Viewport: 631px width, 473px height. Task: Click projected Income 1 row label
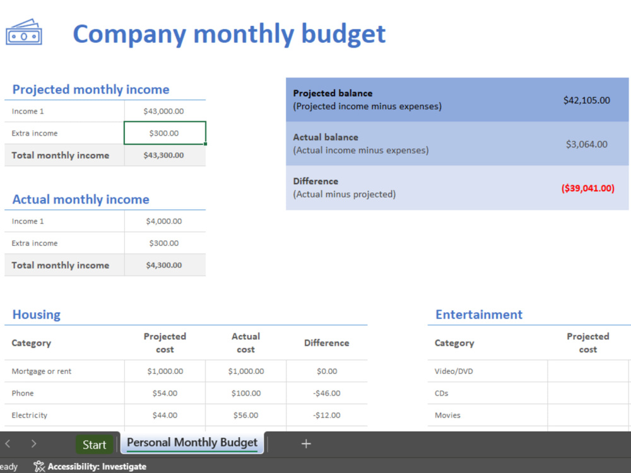(28, 111)
